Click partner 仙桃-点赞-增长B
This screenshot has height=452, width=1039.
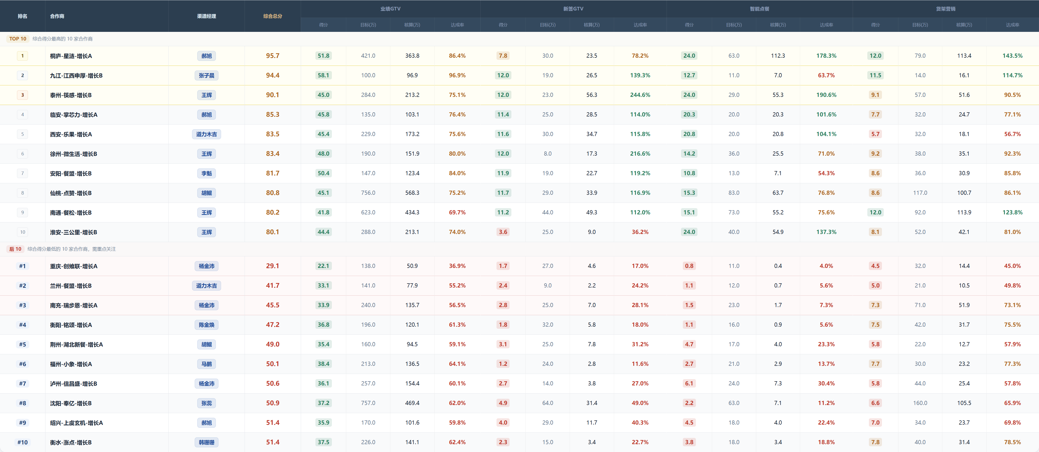point(71,193)
